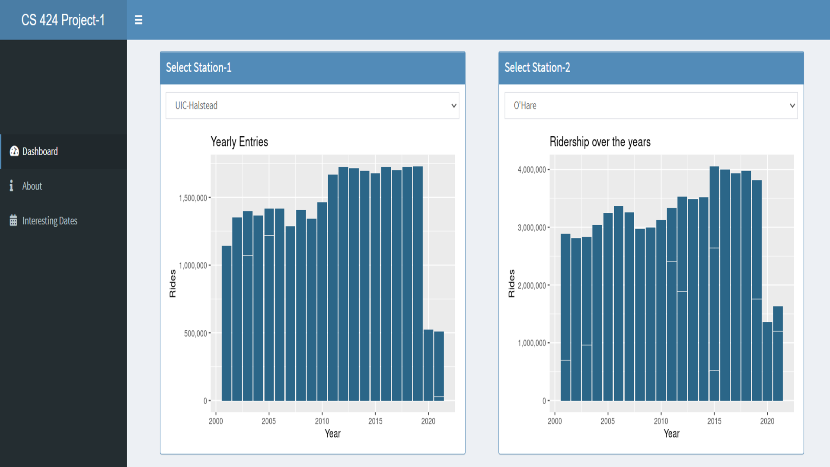Open the O'Hare station dropdown
Screen dimensions: 830x467
[651, 106]
